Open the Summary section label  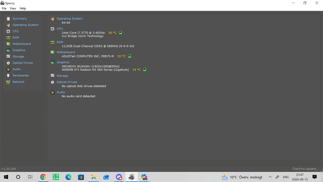pyautogui.click(x=20, y=19)
